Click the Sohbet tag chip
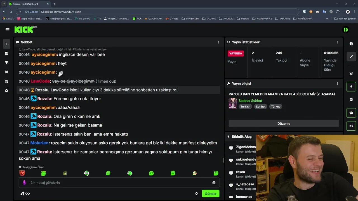Screen dimensions: 358x201 [x=261, y=107]
